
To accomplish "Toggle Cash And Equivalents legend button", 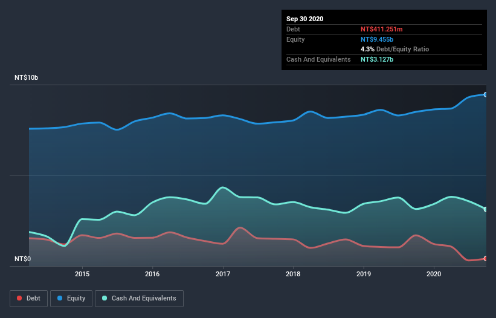I will [x=139, y=299].
